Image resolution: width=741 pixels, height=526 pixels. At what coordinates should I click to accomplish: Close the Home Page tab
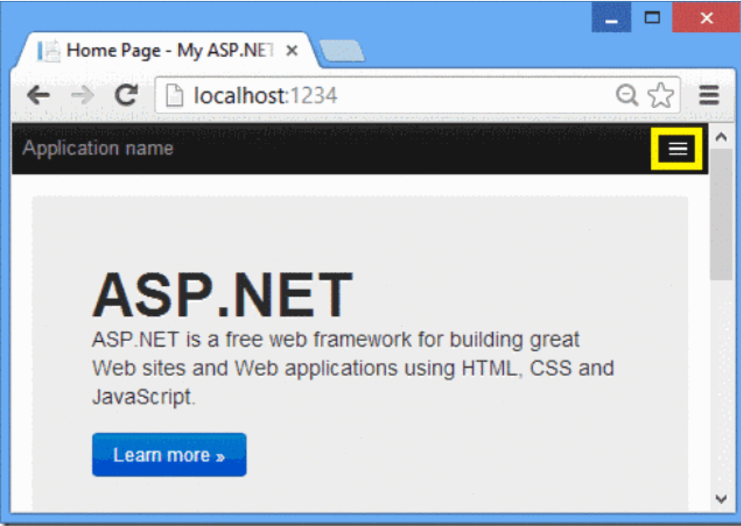pos(292,51)
